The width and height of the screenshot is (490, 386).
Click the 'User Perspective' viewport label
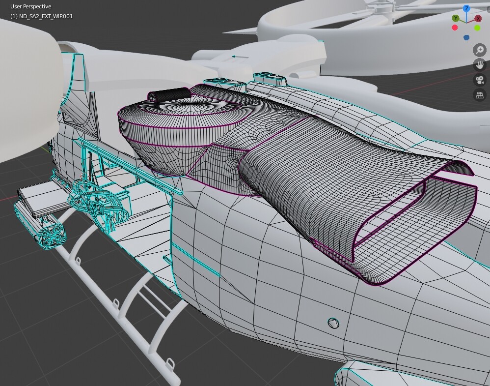pyautogui.click(x=30, y=6)
